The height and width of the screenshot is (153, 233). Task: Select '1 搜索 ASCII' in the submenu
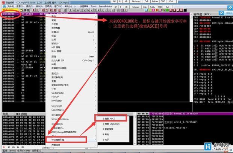click(x=111, y=118)
